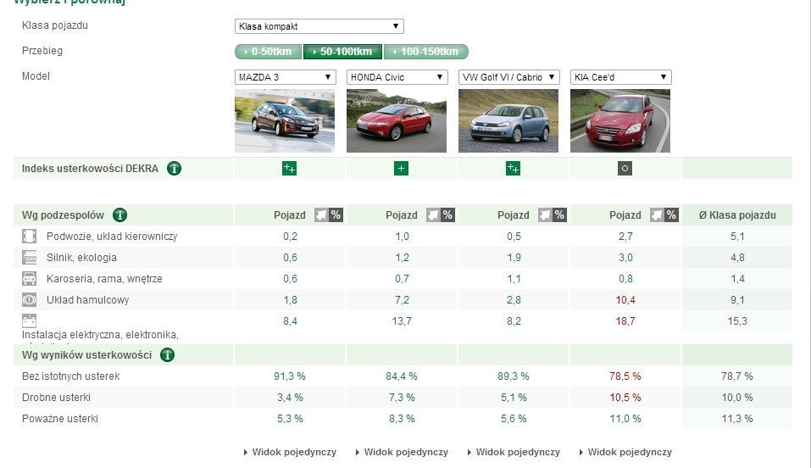This screenshot has height=468, width=811.
Task: Click the electrical installation battery icon
Action: point(29,321)
